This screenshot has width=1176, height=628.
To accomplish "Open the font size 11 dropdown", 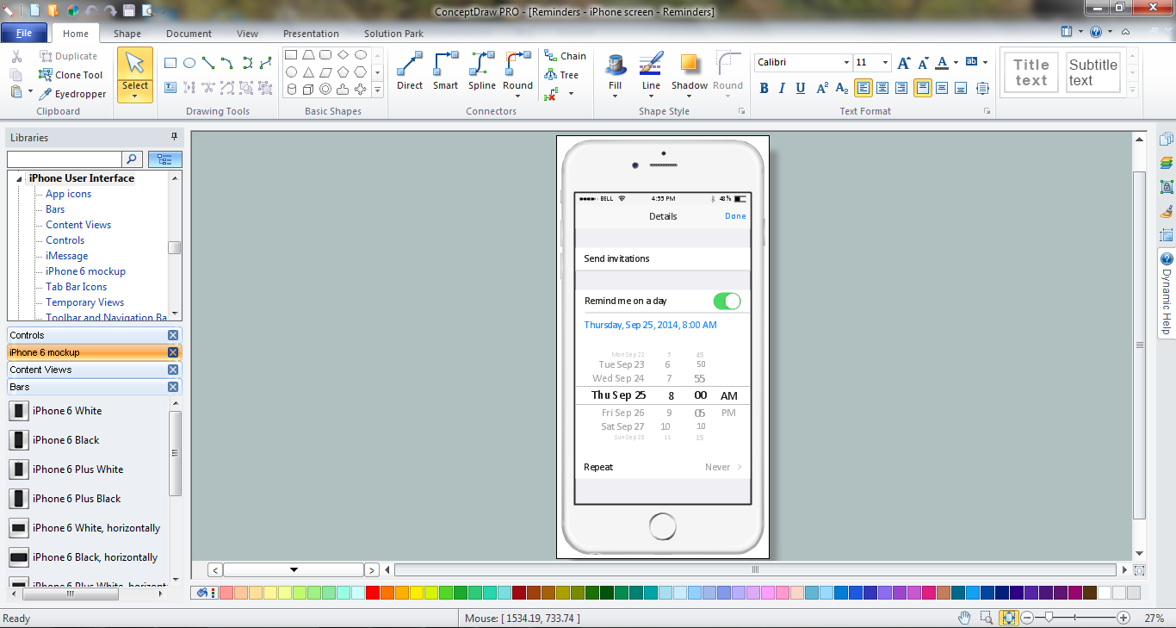I will 885,63.
